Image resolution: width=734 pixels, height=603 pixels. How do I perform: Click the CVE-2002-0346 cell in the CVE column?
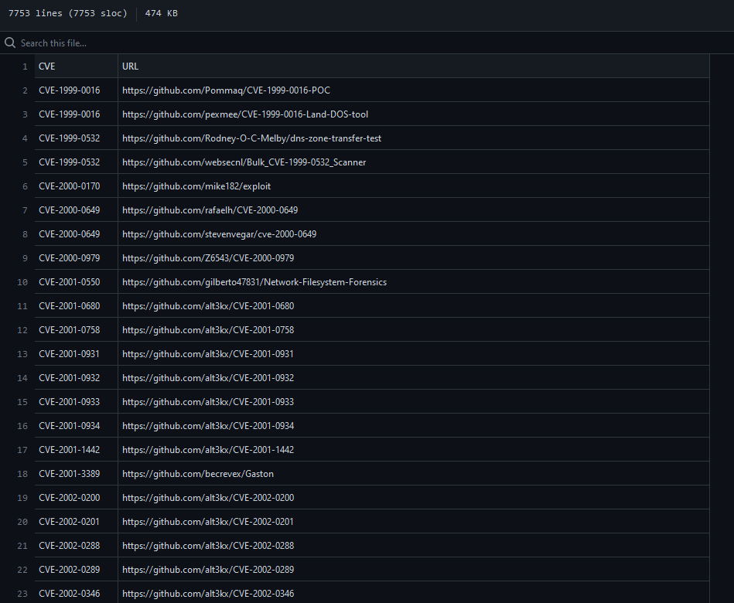(x=69, y=594)
